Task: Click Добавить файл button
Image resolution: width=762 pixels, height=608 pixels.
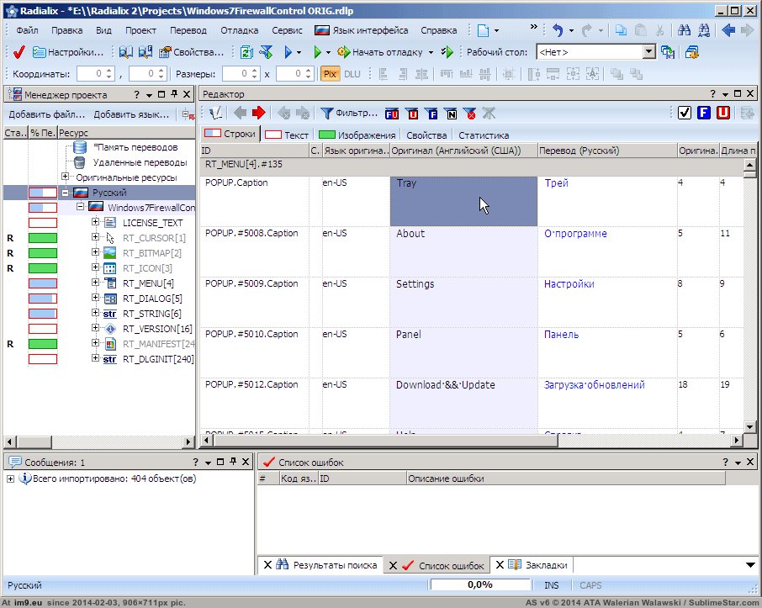Action: pyautogui.click(x=46, y=114)
